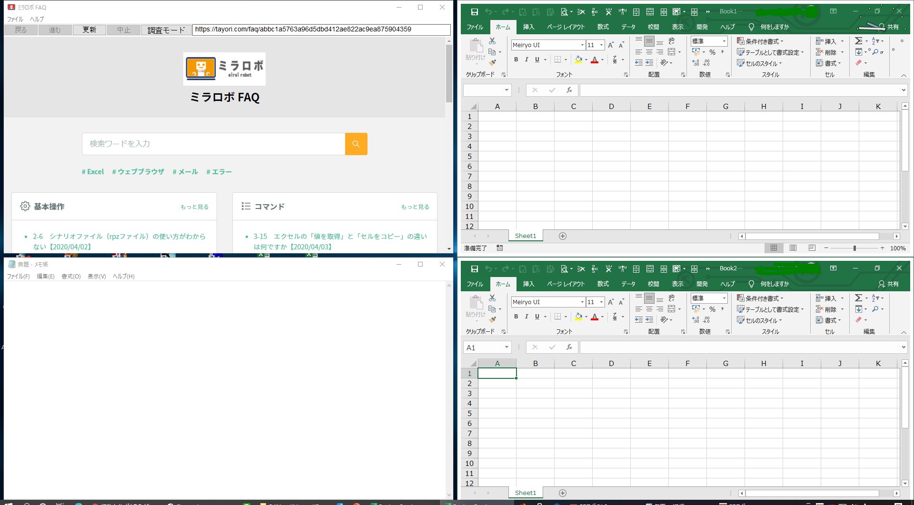Open the 挿入 ribbon tab in Book1

pos(528,27)
